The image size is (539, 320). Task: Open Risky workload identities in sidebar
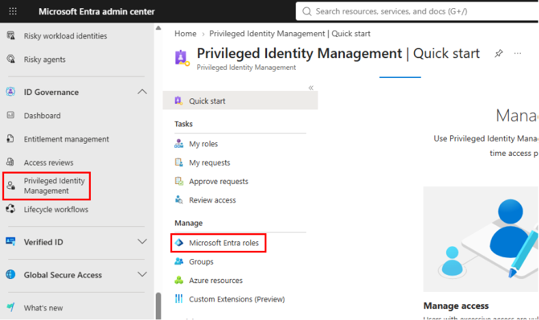[66, 36]
